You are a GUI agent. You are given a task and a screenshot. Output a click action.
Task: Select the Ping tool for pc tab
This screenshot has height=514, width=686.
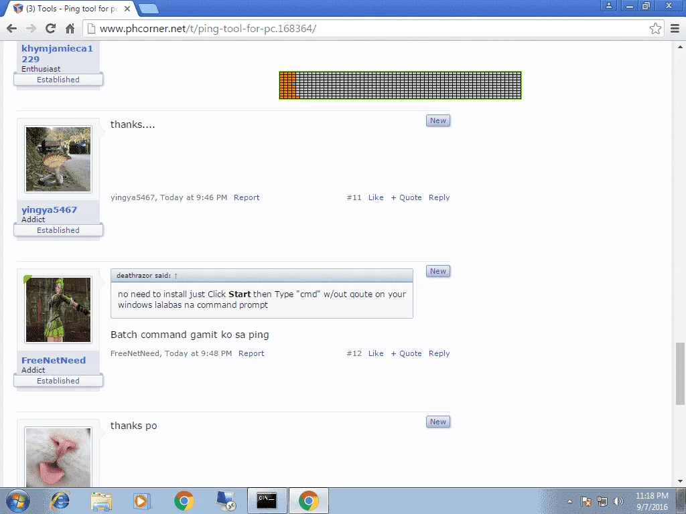click(70, 9)
